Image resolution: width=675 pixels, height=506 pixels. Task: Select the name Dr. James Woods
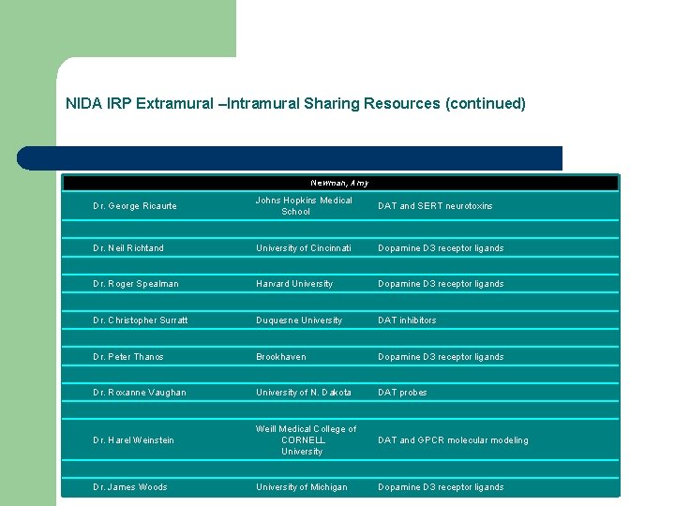130,487
